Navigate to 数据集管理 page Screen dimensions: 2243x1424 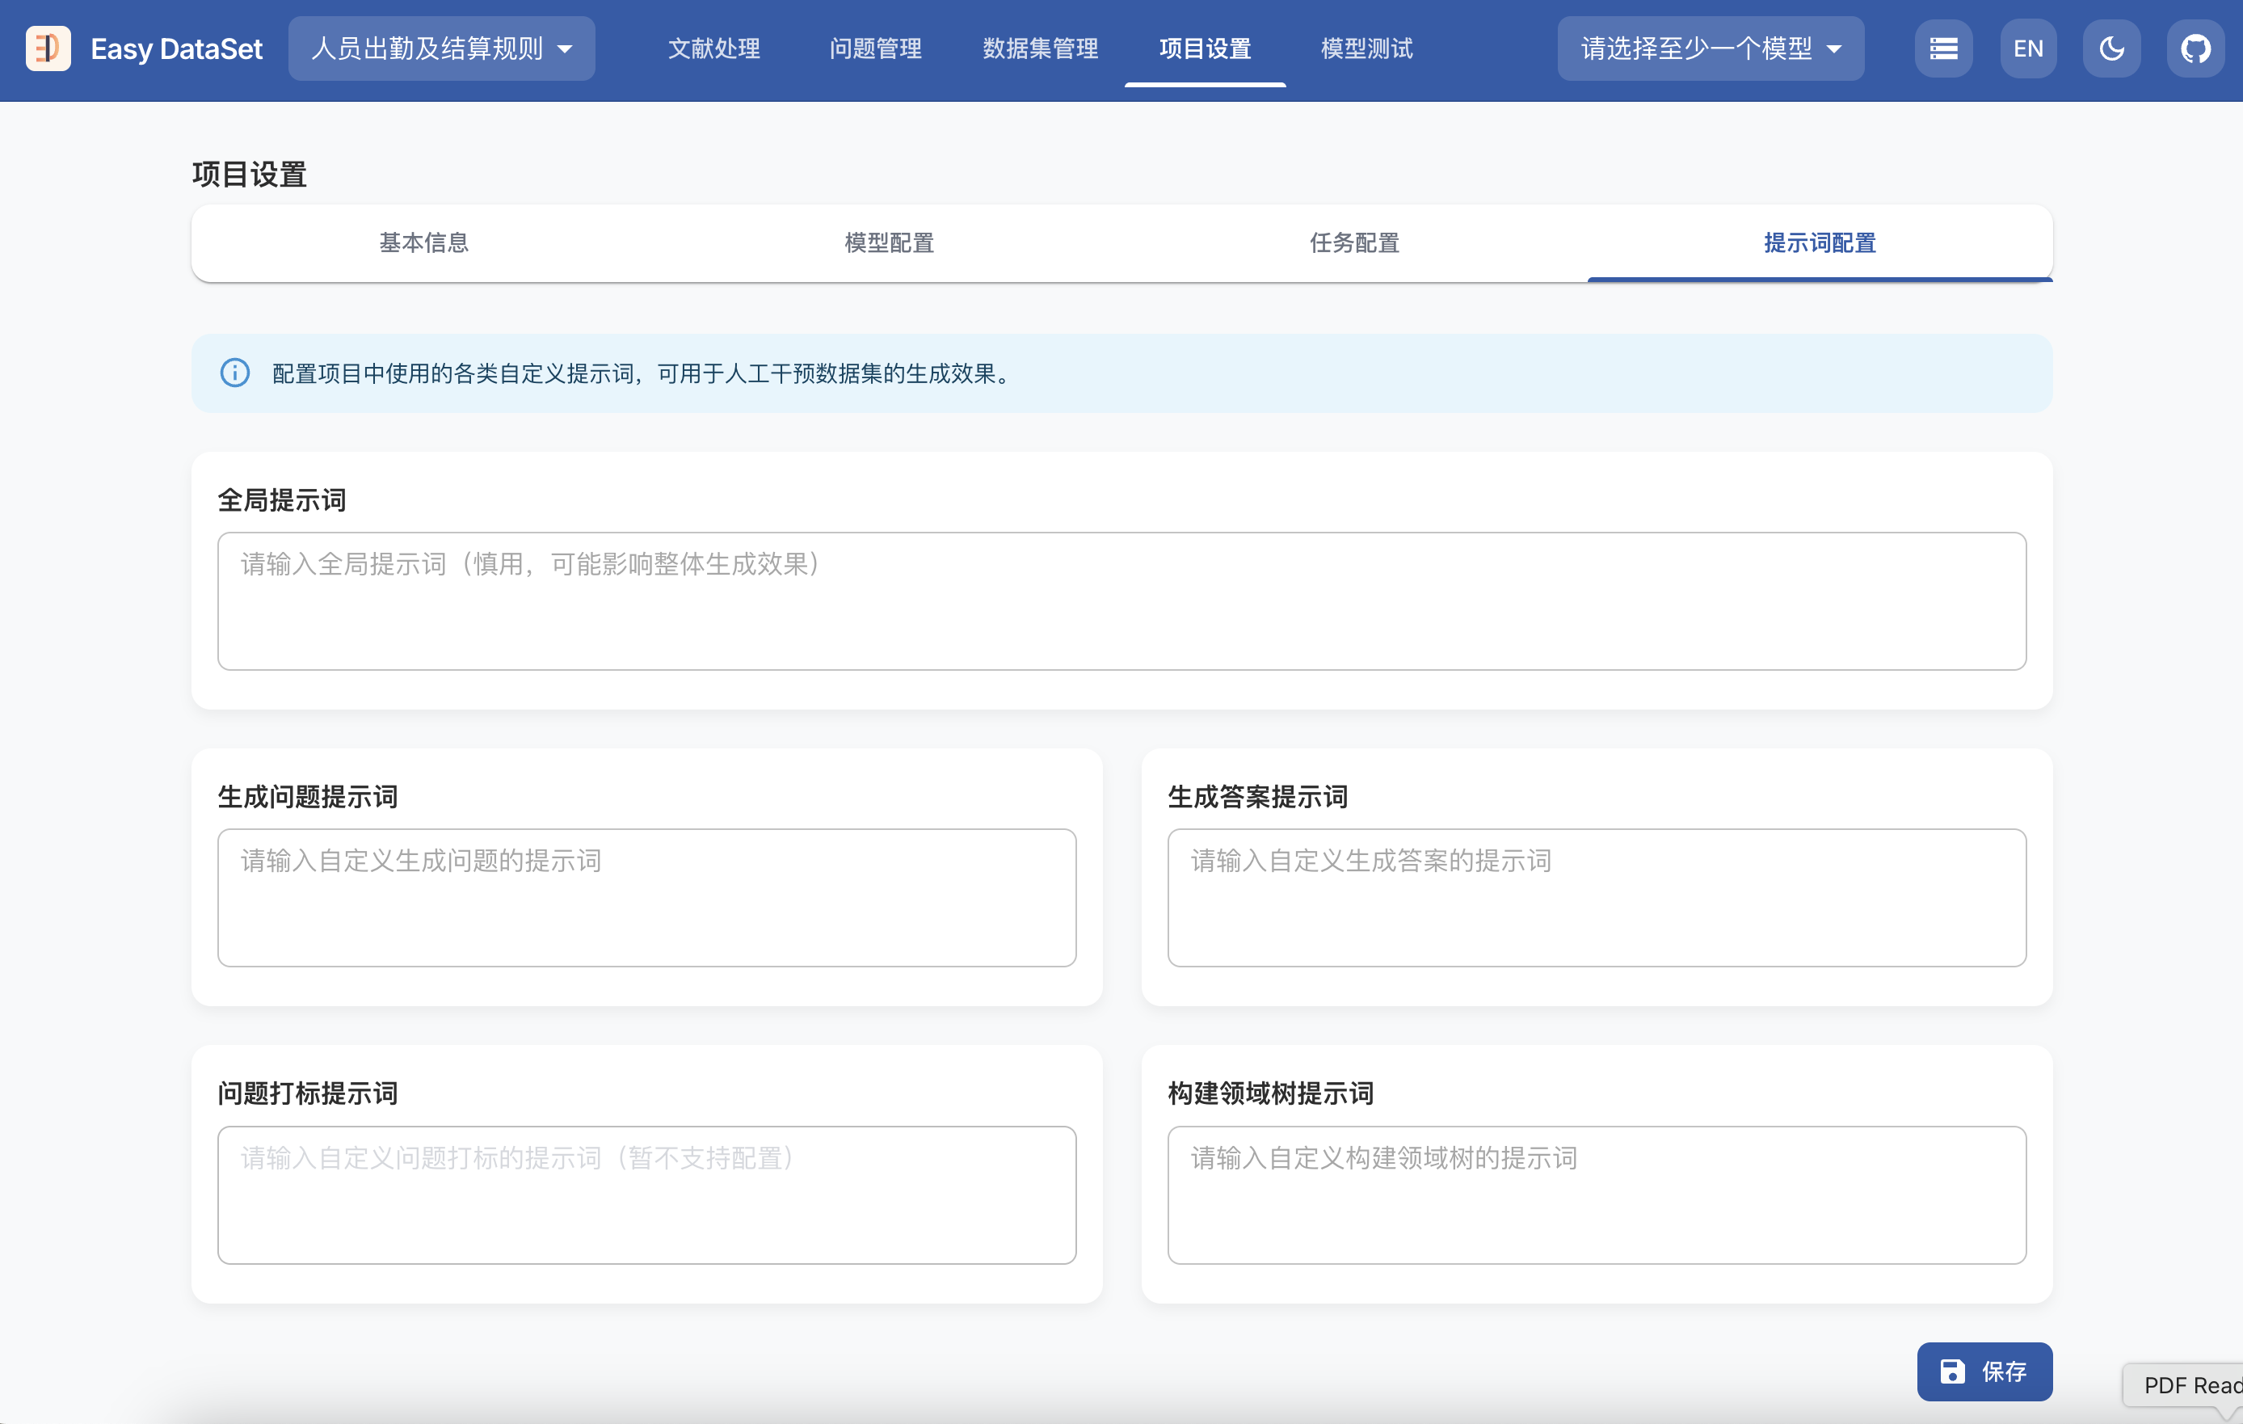1040,48
